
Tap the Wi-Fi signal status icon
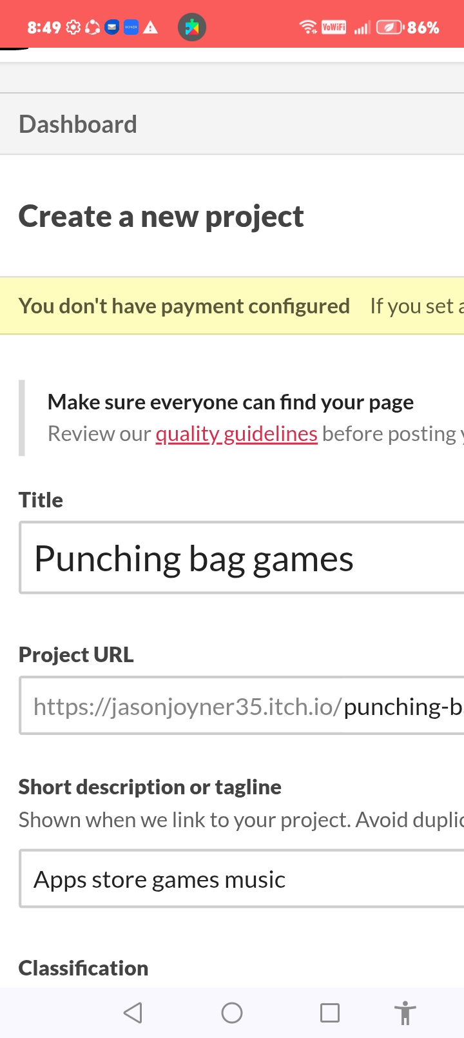(x=308, y=27)
